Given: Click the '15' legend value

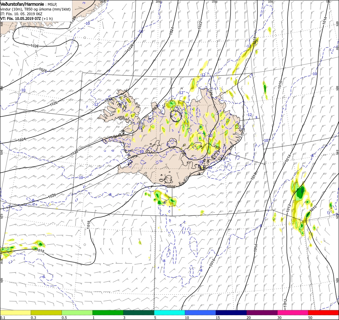Looking at the screenshot, I should pos(218,318).
